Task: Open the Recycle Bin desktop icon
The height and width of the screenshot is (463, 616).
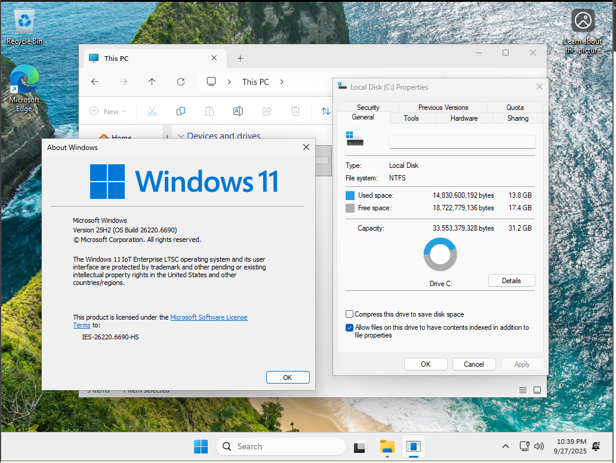Action: 24,27
